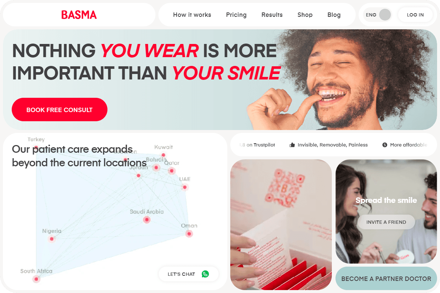Click the dollar icon beside More affordable

[x=385, y=145]
